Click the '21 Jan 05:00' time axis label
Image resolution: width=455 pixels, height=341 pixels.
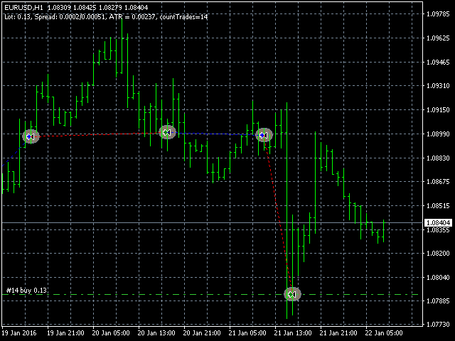(247, 333)
